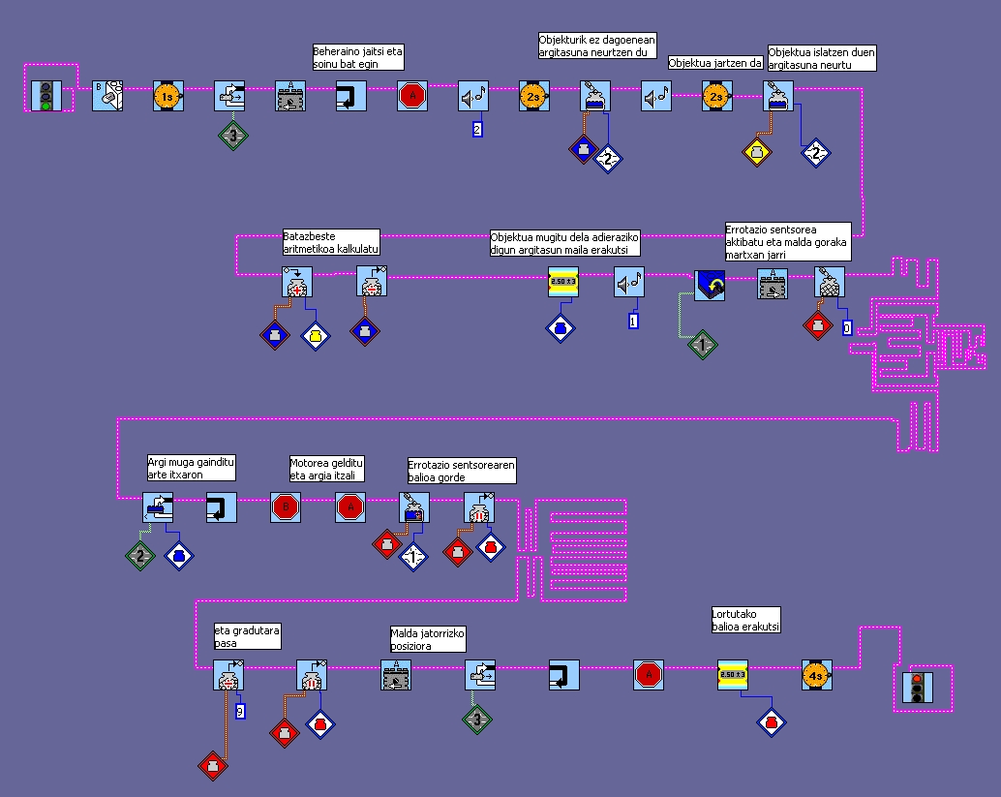Select the 'Objektua jartzen da' comment
Screen dimensions: 1001x797
click(x=715, y=63)
